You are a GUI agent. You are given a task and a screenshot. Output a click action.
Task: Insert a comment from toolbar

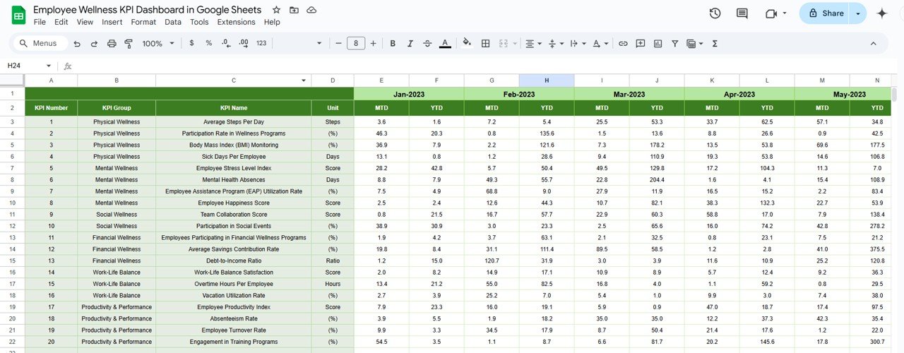point(641,44)
